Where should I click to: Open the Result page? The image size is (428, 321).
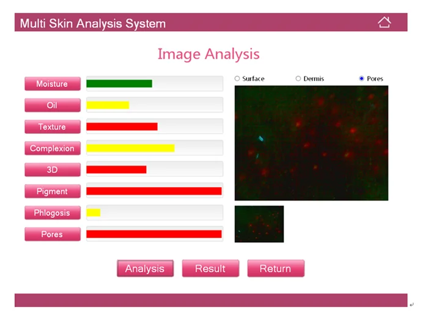[x=210, y=268]
